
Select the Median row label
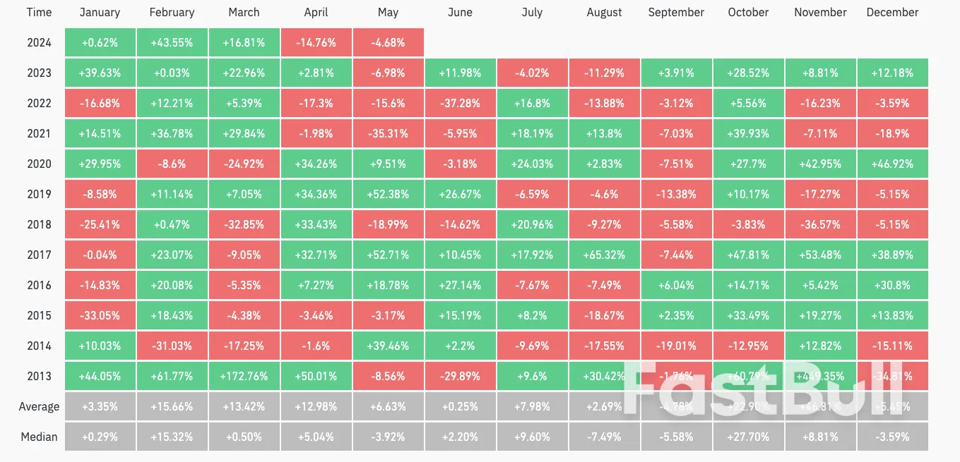39,437
